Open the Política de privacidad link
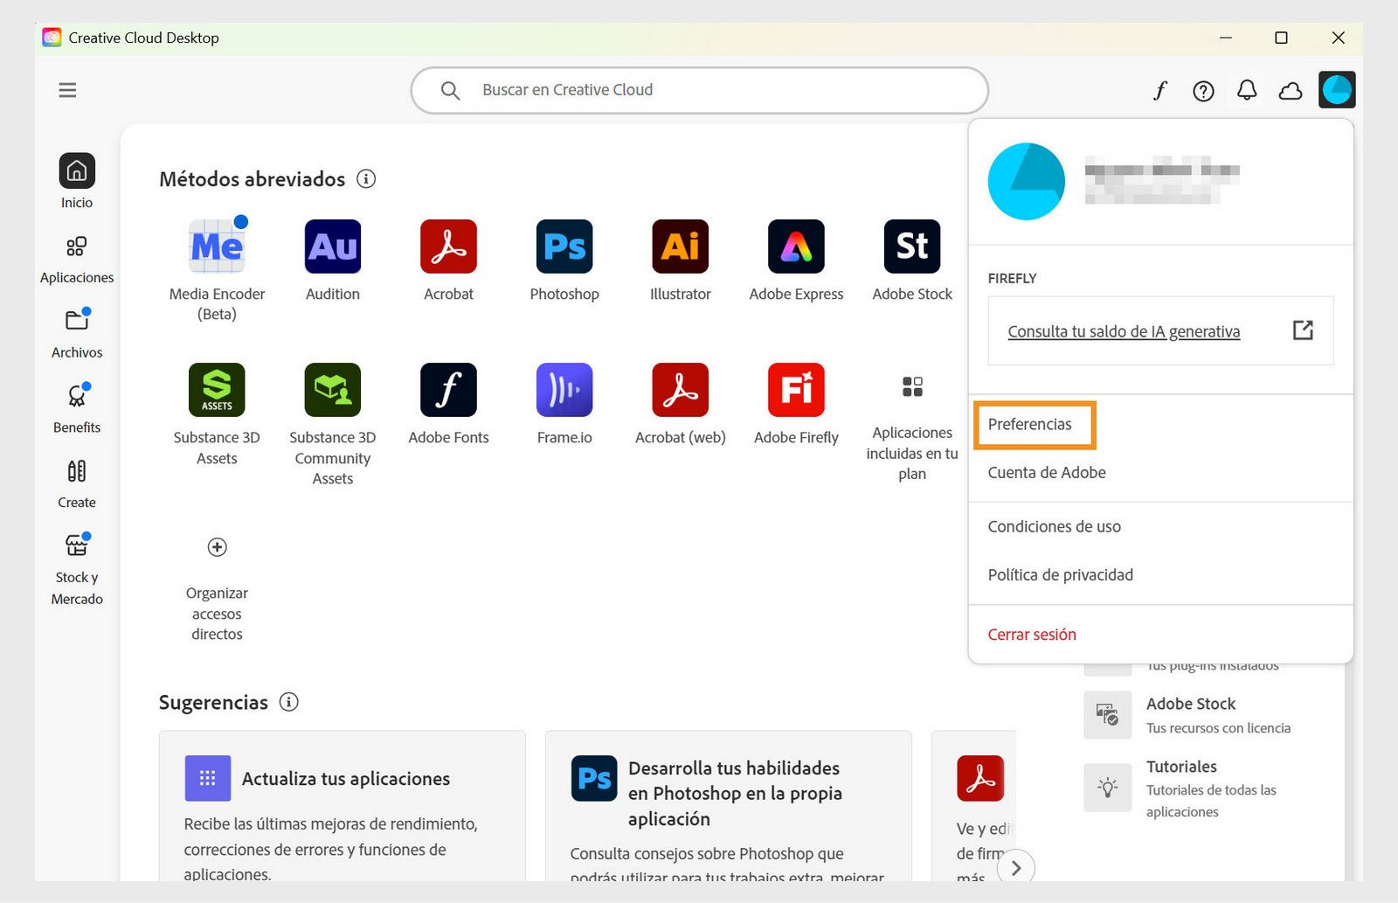The height and width of the screenshot is (903, 1398). (x=1060, y=574)
